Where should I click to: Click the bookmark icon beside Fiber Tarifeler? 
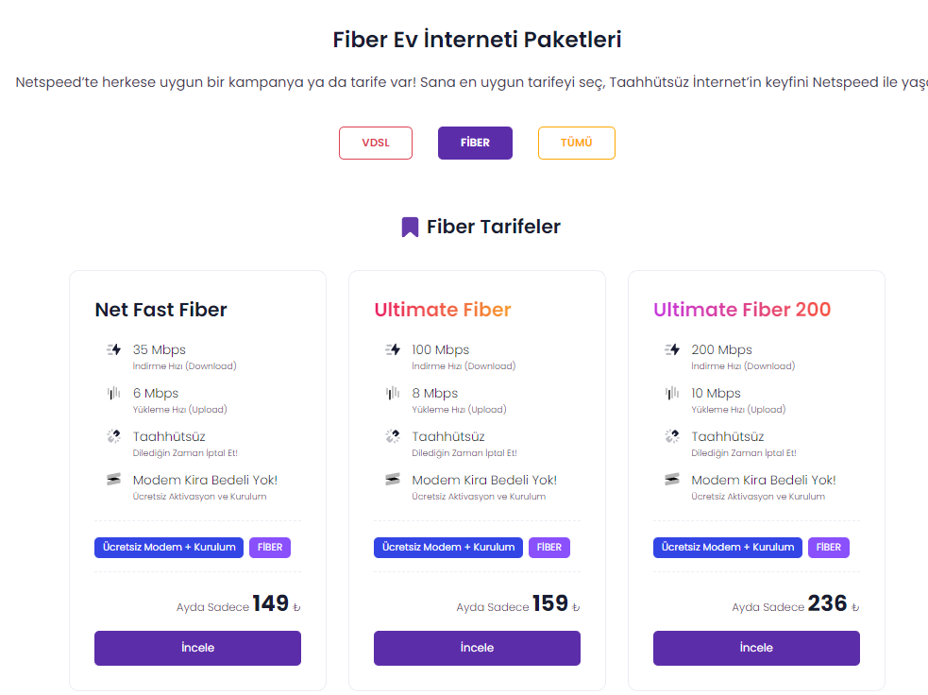click(x=410, y=228)
